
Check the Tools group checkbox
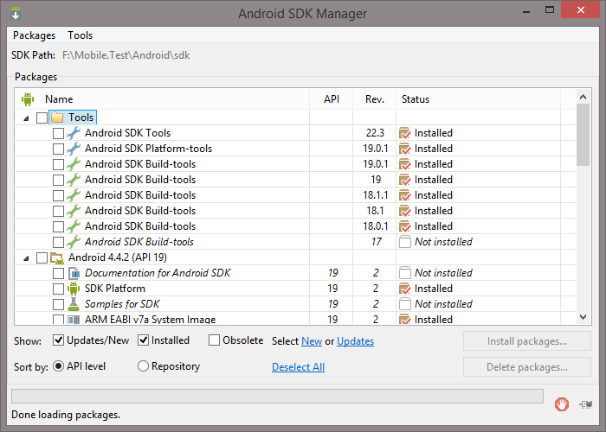coord(42,118)
